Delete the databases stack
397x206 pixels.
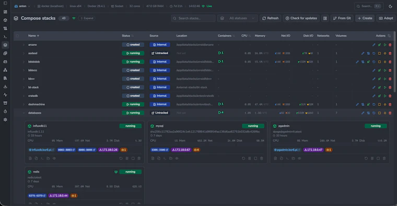(x=390, y=113)
